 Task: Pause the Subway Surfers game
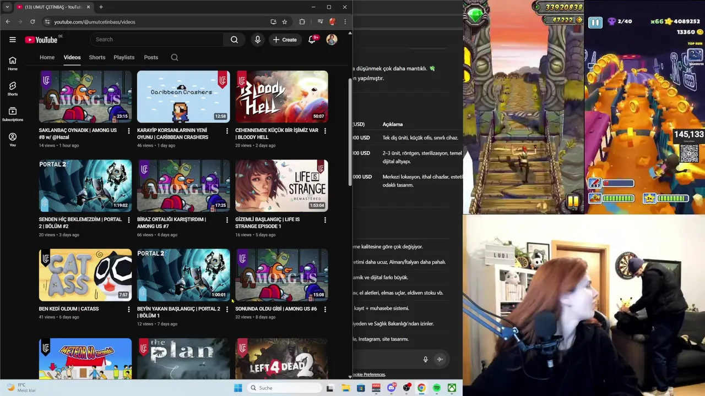coord(595,23)
